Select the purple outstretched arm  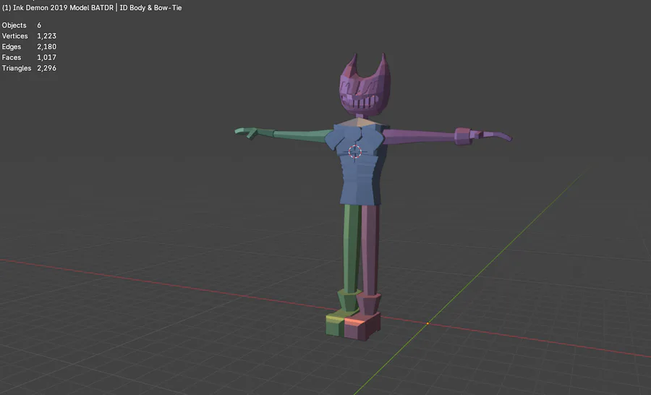click(x=447, y=136)
